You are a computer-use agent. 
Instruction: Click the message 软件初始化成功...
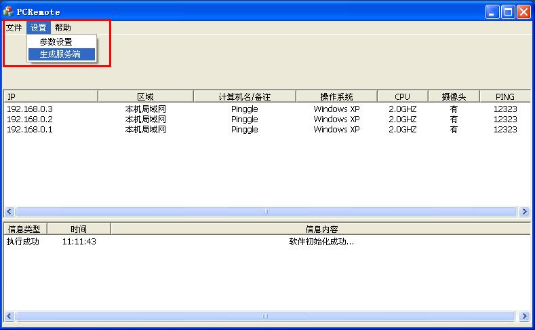321,242
